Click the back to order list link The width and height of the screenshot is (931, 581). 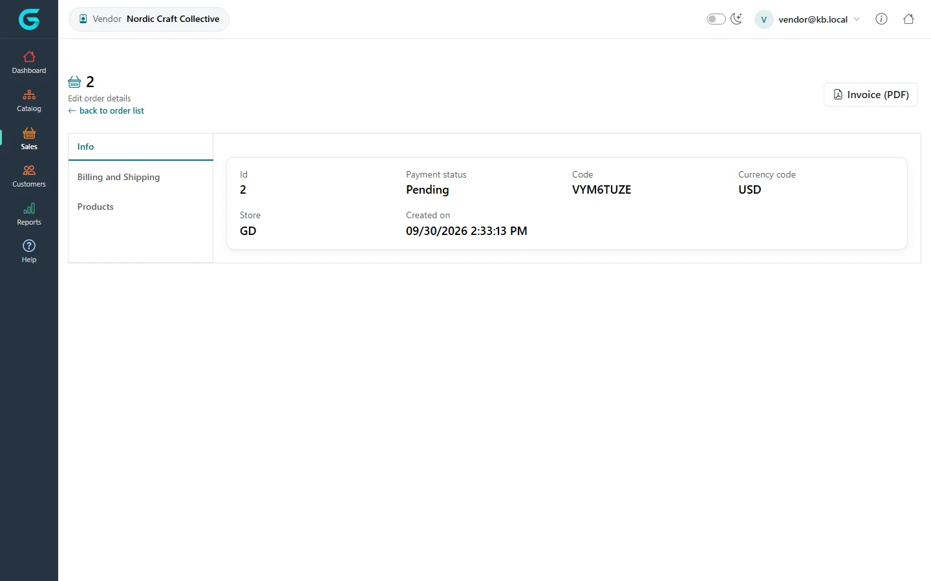tap(106, 110)
